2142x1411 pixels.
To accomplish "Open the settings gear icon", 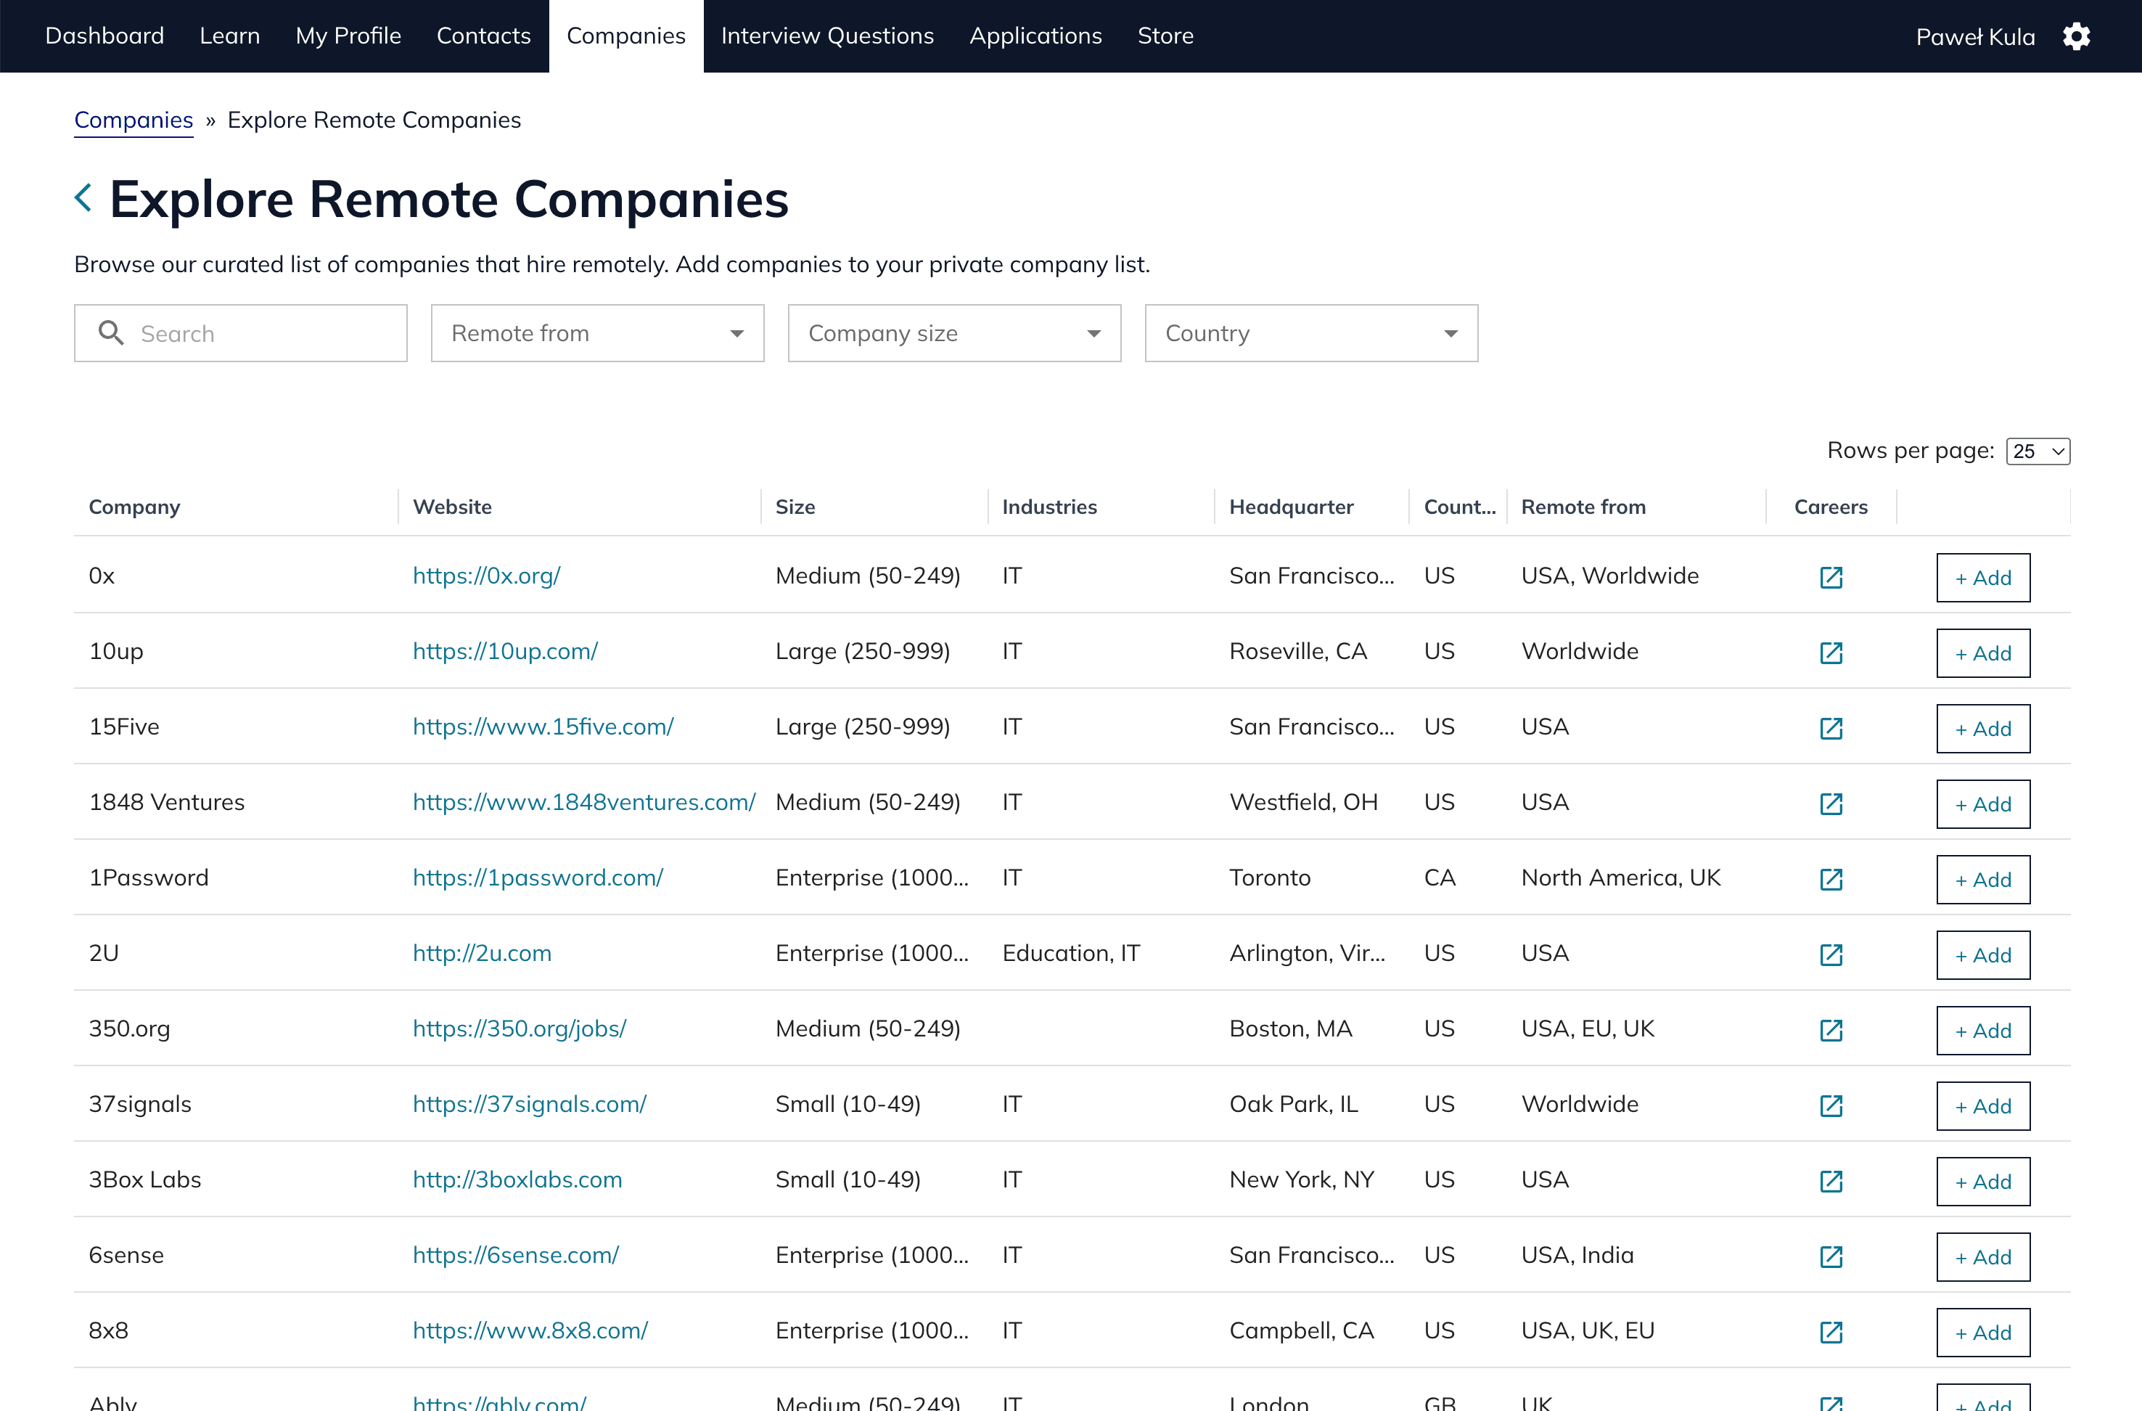I will 2077,36.
